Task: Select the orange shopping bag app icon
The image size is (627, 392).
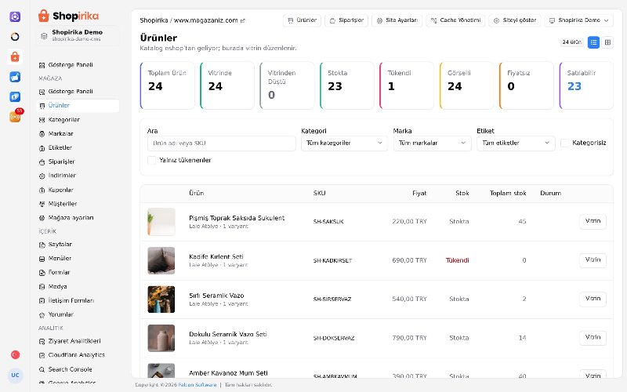Action: (x=15, y=56)
